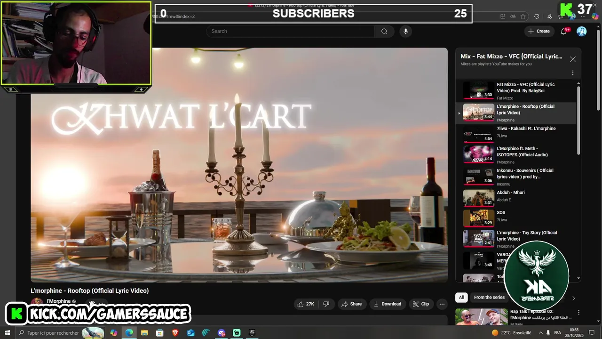Click the Edge translate page icon

(513, 16)
